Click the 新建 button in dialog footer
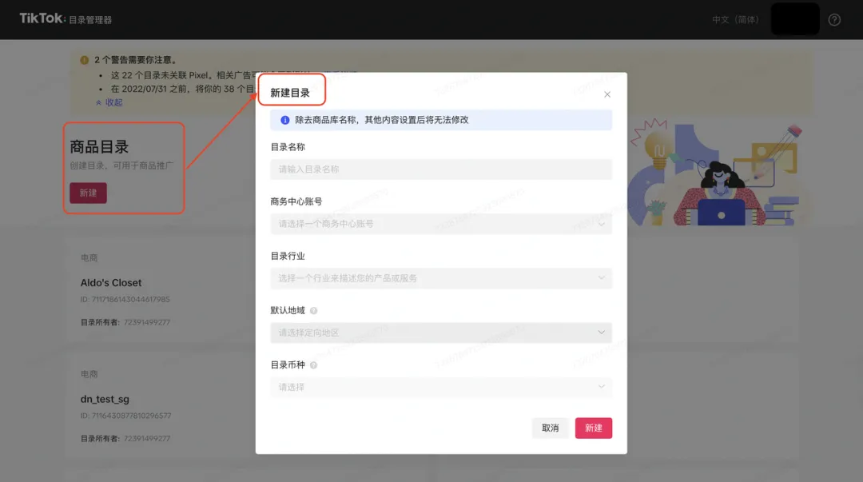Screen dimensions: 863x482 click(x=593, y=428)
